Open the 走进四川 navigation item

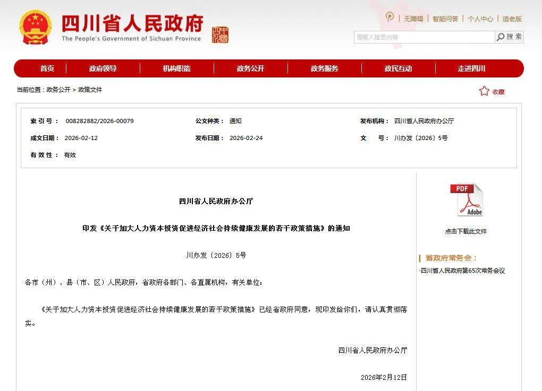471,68
